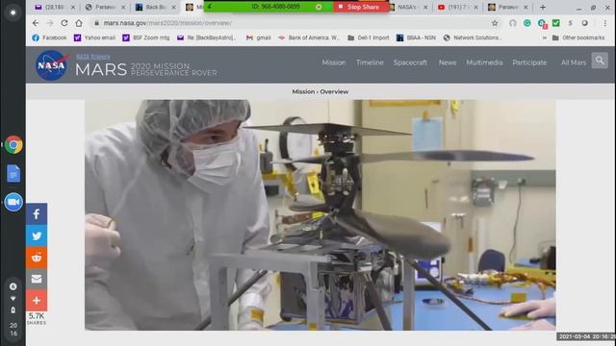Share the page on Twitter
Screen dimensions: 616x346
click(37, 235)
